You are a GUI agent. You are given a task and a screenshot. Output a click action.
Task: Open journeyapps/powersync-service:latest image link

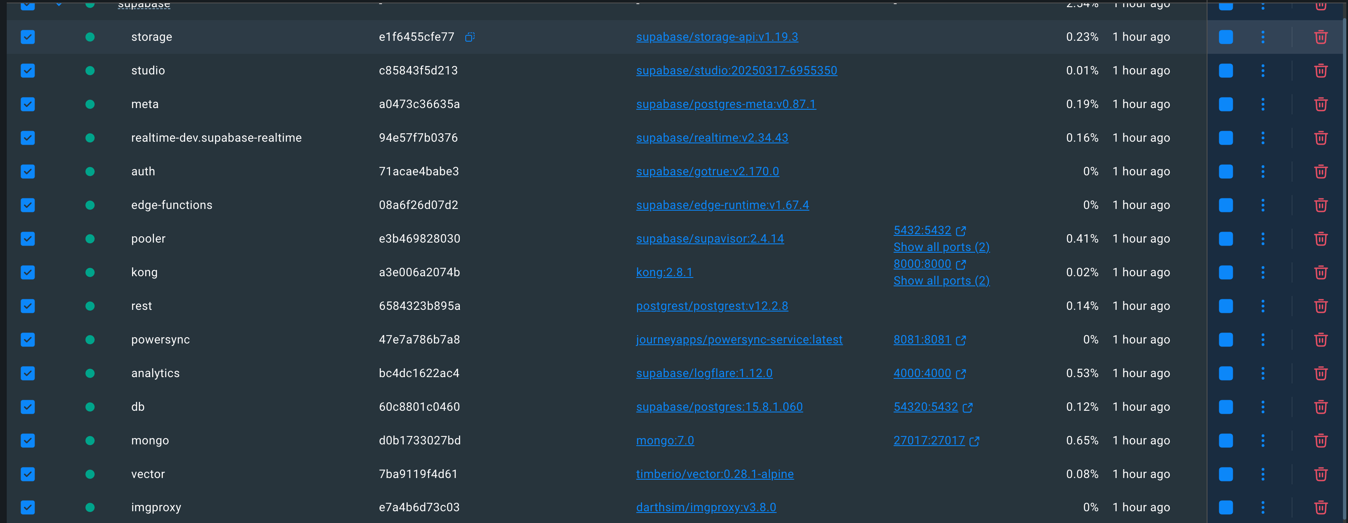pyautogui.click(x=739, y=339)
